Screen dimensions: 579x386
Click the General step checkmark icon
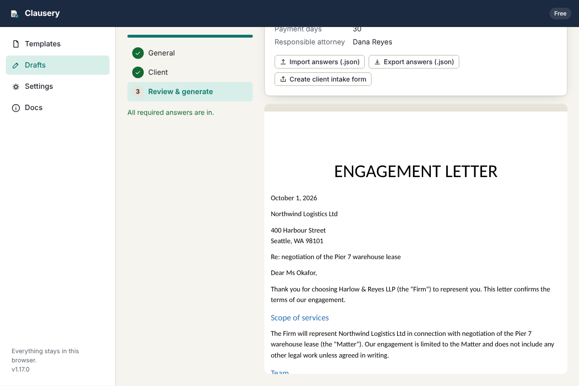click(x=138, y=53)
